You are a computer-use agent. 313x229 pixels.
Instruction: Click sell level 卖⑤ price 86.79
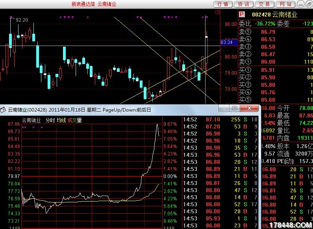tap(268, 32)
